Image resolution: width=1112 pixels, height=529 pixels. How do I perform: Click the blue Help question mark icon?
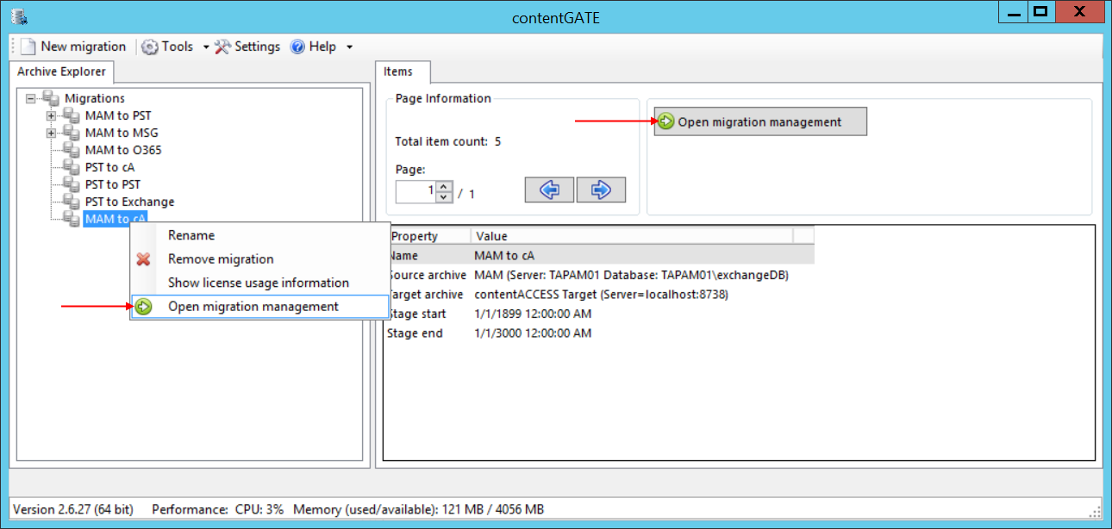pos(298,47)
